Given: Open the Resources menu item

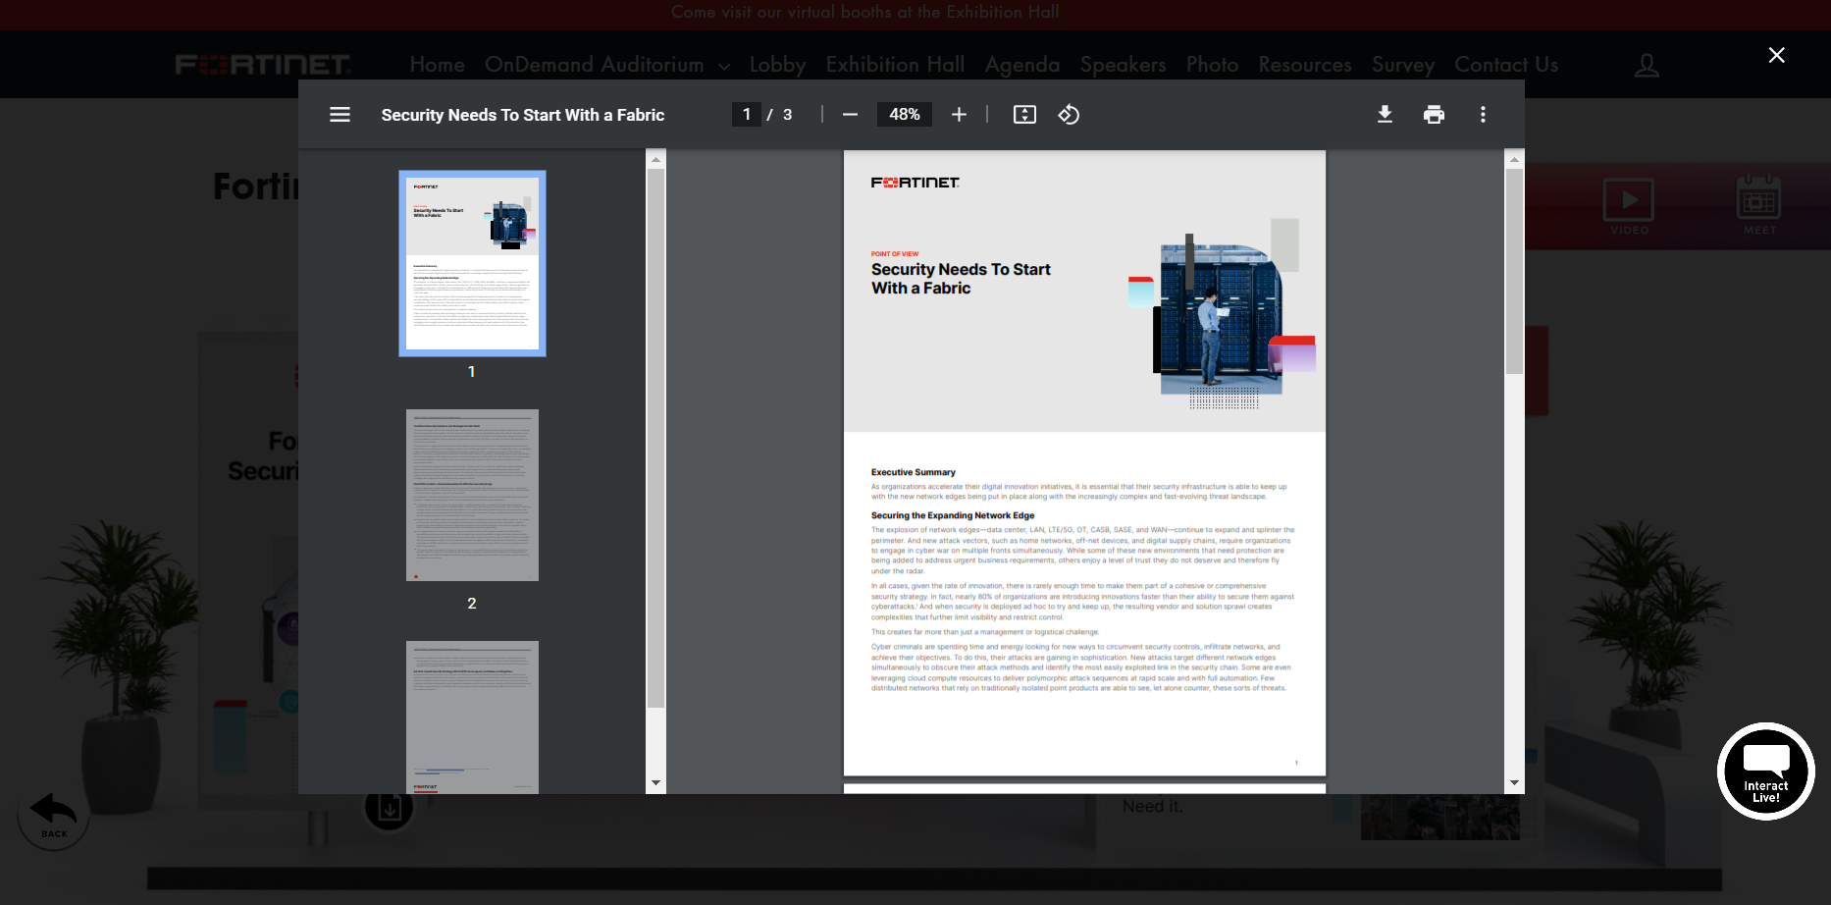Looking at the screenshot, I should [x=1304, y=65].
